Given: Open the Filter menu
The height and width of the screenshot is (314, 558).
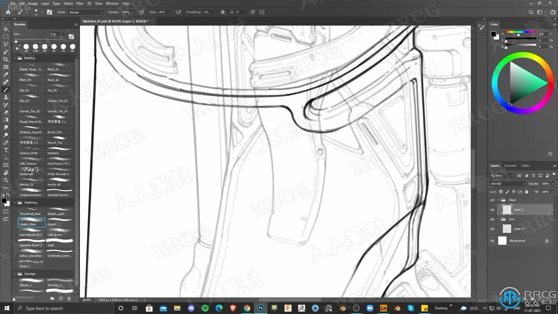Looking at the screenshot, I should [x=80, y=3].
